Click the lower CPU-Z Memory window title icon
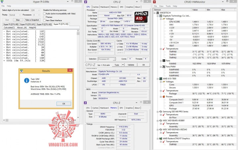The image size is (238, 150). point(85,103)
